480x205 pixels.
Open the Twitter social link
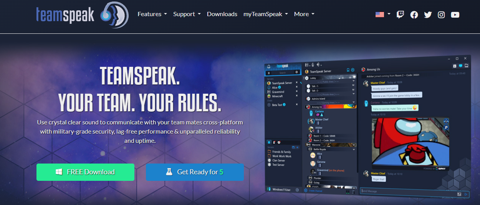[x=428, y=15]
